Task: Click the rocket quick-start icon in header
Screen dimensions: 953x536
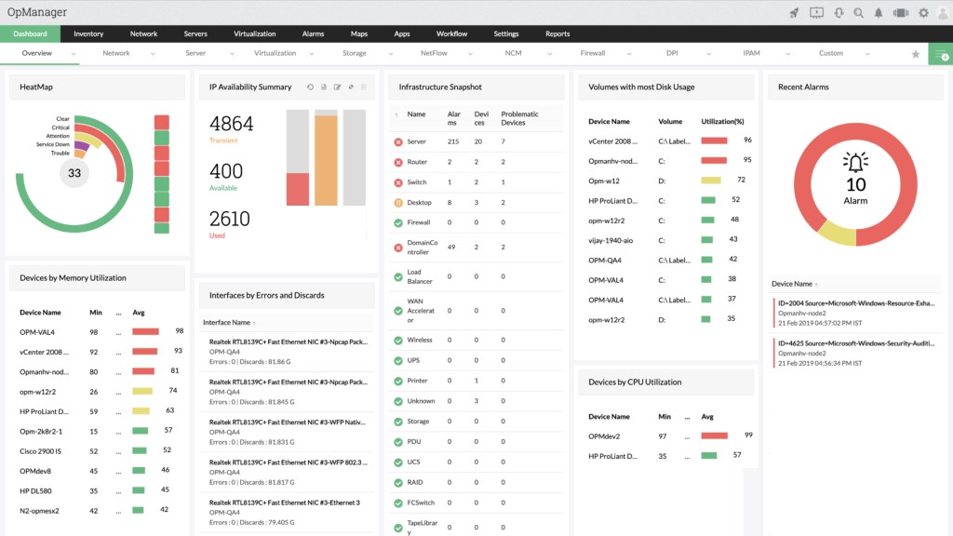Action: tap(794, 13)
